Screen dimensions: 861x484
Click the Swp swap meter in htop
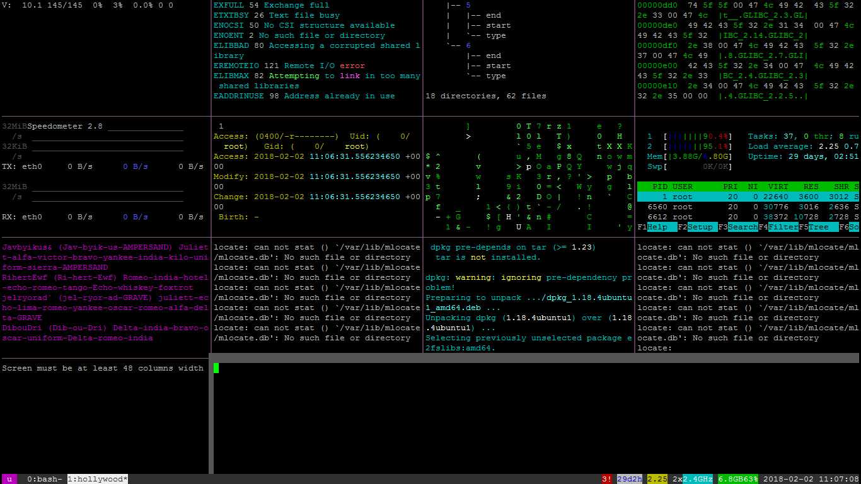(x=690, y=166)
